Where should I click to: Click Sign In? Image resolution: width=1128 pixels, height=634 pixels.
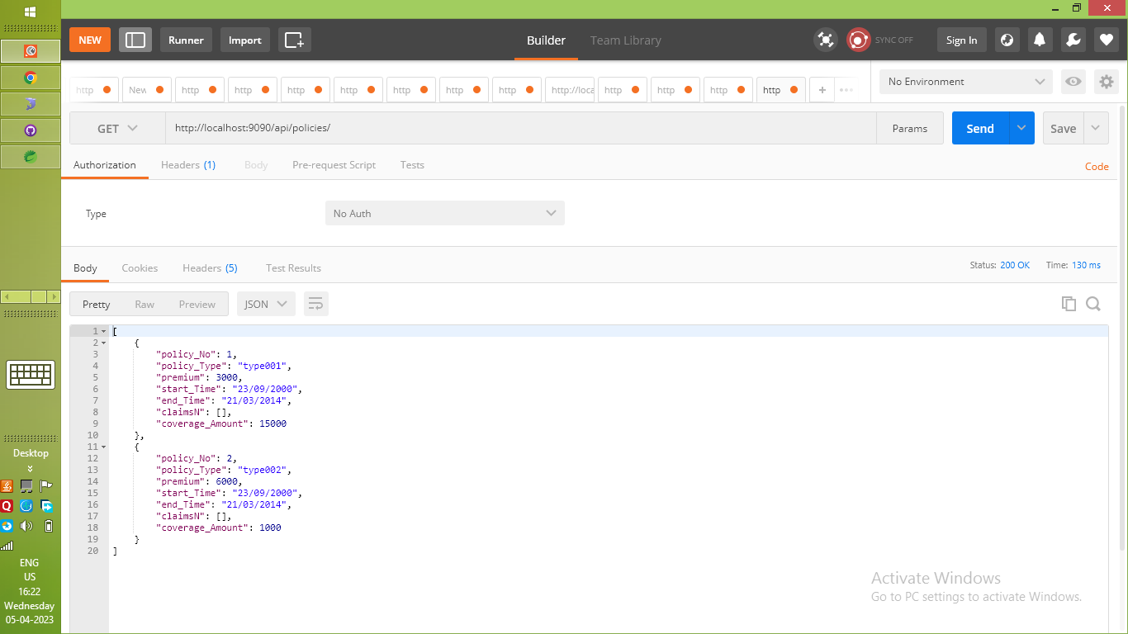coord(961,40)
